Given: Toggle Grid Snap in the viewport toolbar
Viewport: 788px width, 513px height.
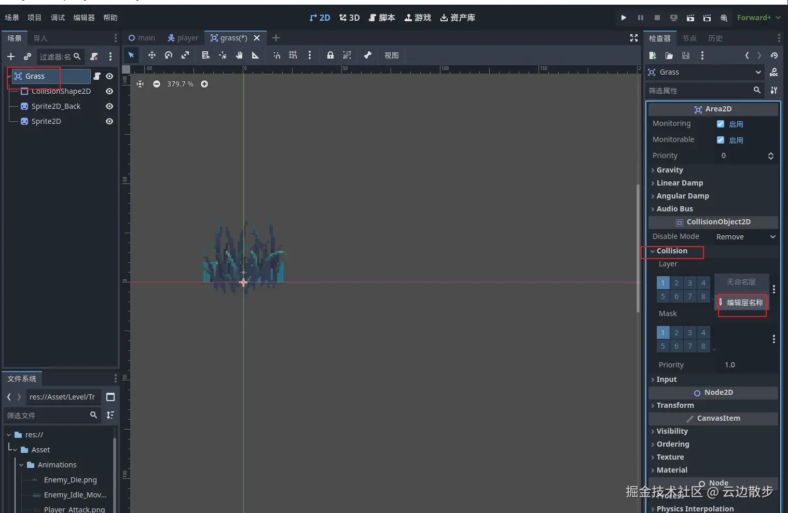Looking at the screenshot, I should click(x=293, y=55).
